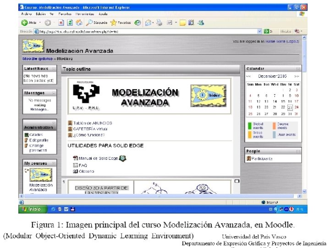
Task: Click the Logout link
Action: [292, 41]
